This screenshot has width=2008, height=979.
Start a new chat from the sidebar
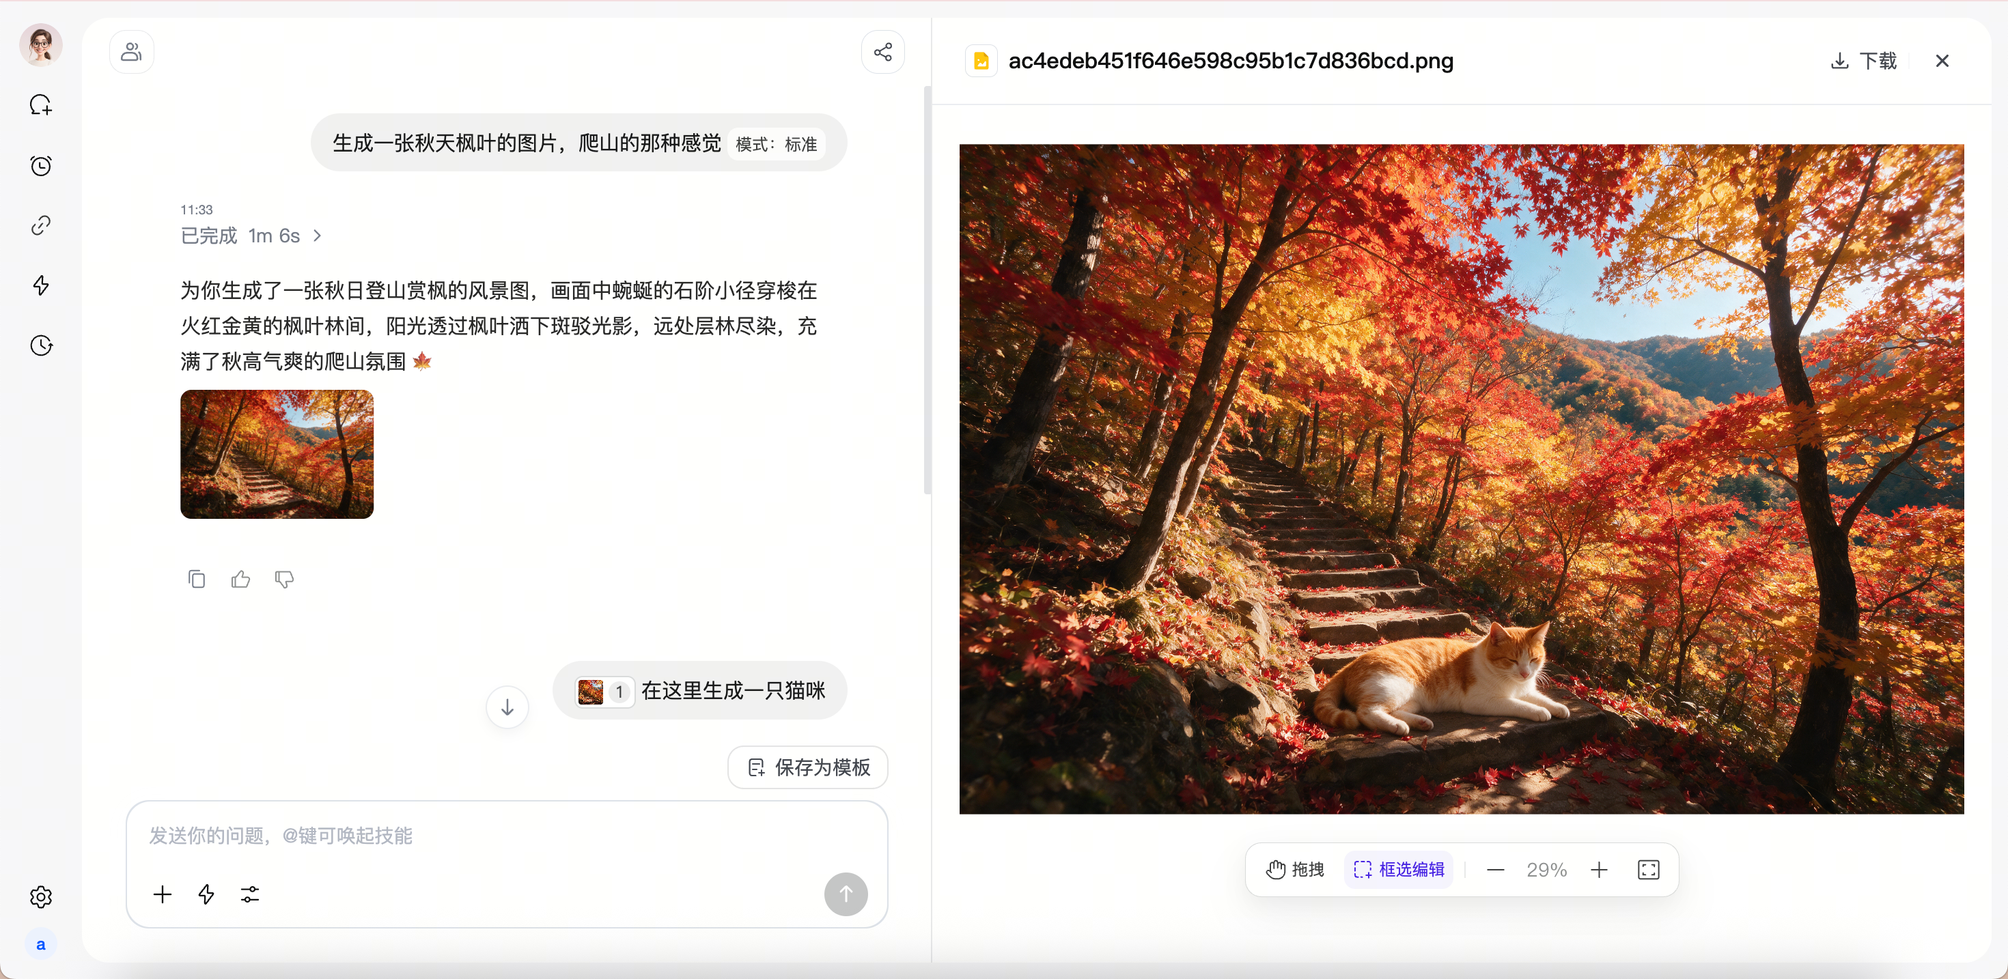pos(40,105)
